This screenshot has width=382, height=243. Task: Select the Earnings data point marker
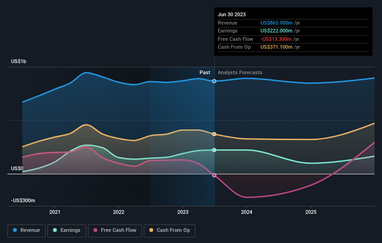point(214,150)
